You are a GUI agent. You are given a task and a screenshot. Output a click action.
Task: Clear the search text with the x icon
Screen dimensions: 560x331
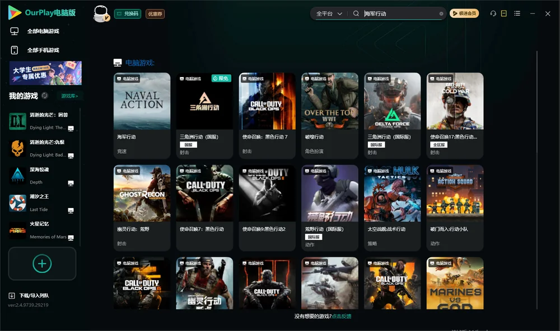pos(441,13)
